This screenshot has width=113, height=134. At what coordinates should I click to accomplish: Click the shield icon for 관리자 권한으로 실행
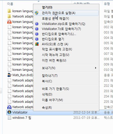coord(37,13)
